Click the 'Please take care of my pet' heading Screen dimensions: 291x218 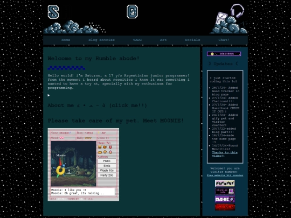point(116,121)
